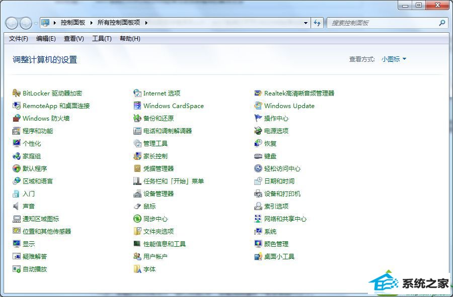
Task: Open the 操作中心 flag icon
Action: click(258, 118)
